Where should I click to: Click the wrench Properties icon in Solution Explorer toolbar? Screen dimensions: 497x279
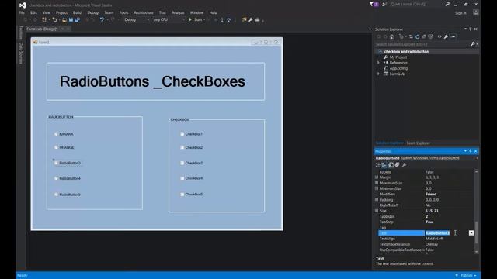click(446, 36)
